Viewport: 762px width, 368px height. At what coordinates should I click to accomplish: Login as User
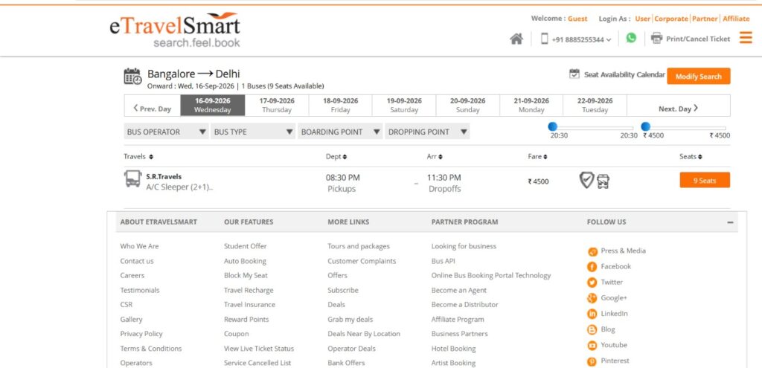click(x=642, y=19)
